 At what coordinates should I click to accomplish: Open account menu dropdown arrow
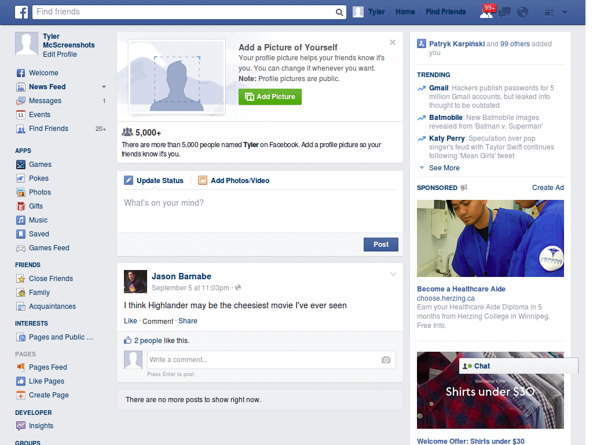click(x=565, y=13)
